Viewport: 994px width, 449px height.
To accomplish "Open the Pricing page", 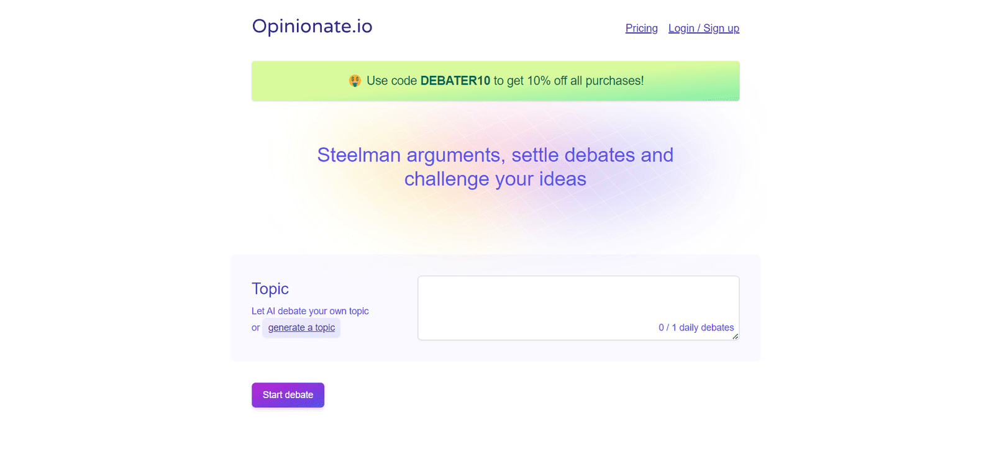I will click(x=641, y=29).
